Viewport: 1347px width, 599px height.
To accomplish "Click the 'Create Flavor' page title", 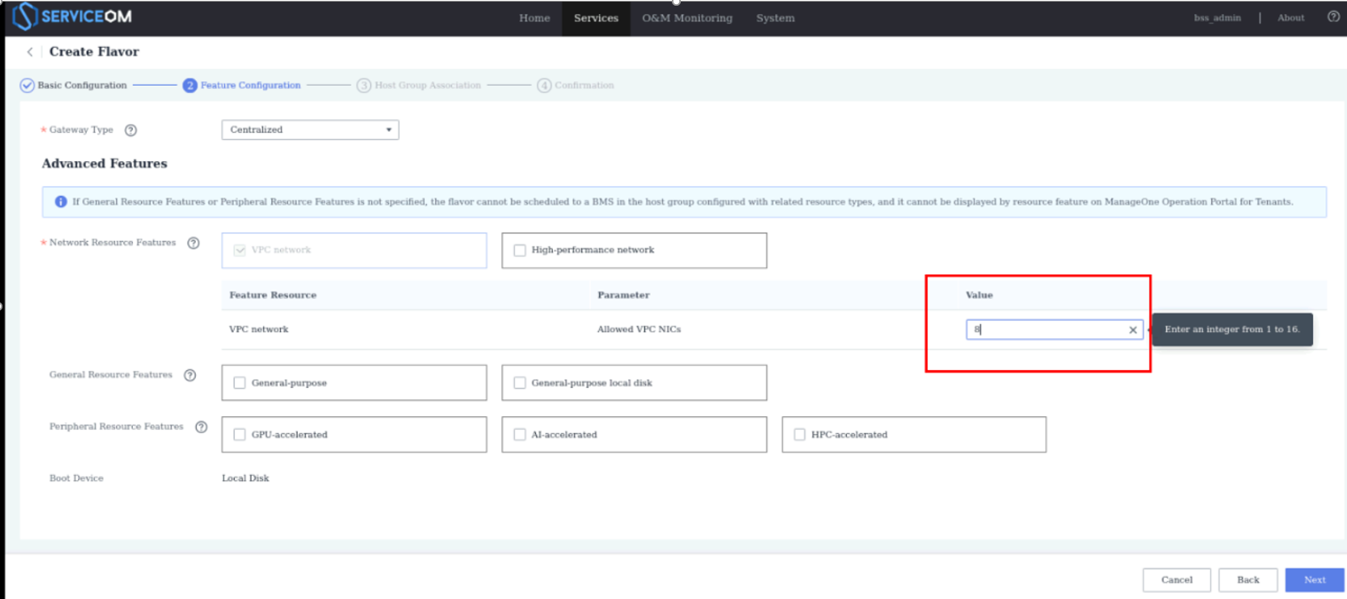I will [x=94, y=52].
